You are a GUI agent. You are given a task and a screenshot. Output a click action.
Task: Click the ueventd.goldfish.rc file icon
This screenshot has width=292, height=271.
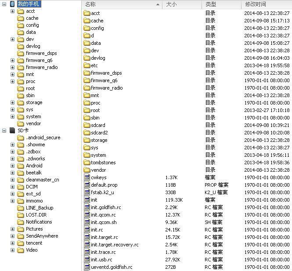pos(87,267)
